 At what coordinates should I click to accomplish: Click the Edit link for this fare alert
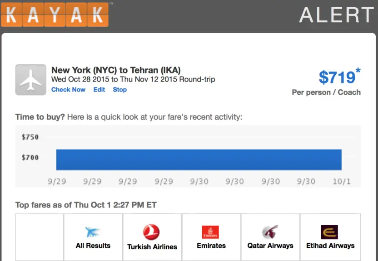99,90
